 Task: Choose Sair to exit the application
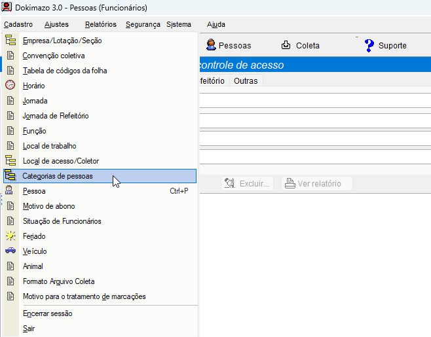29,328
